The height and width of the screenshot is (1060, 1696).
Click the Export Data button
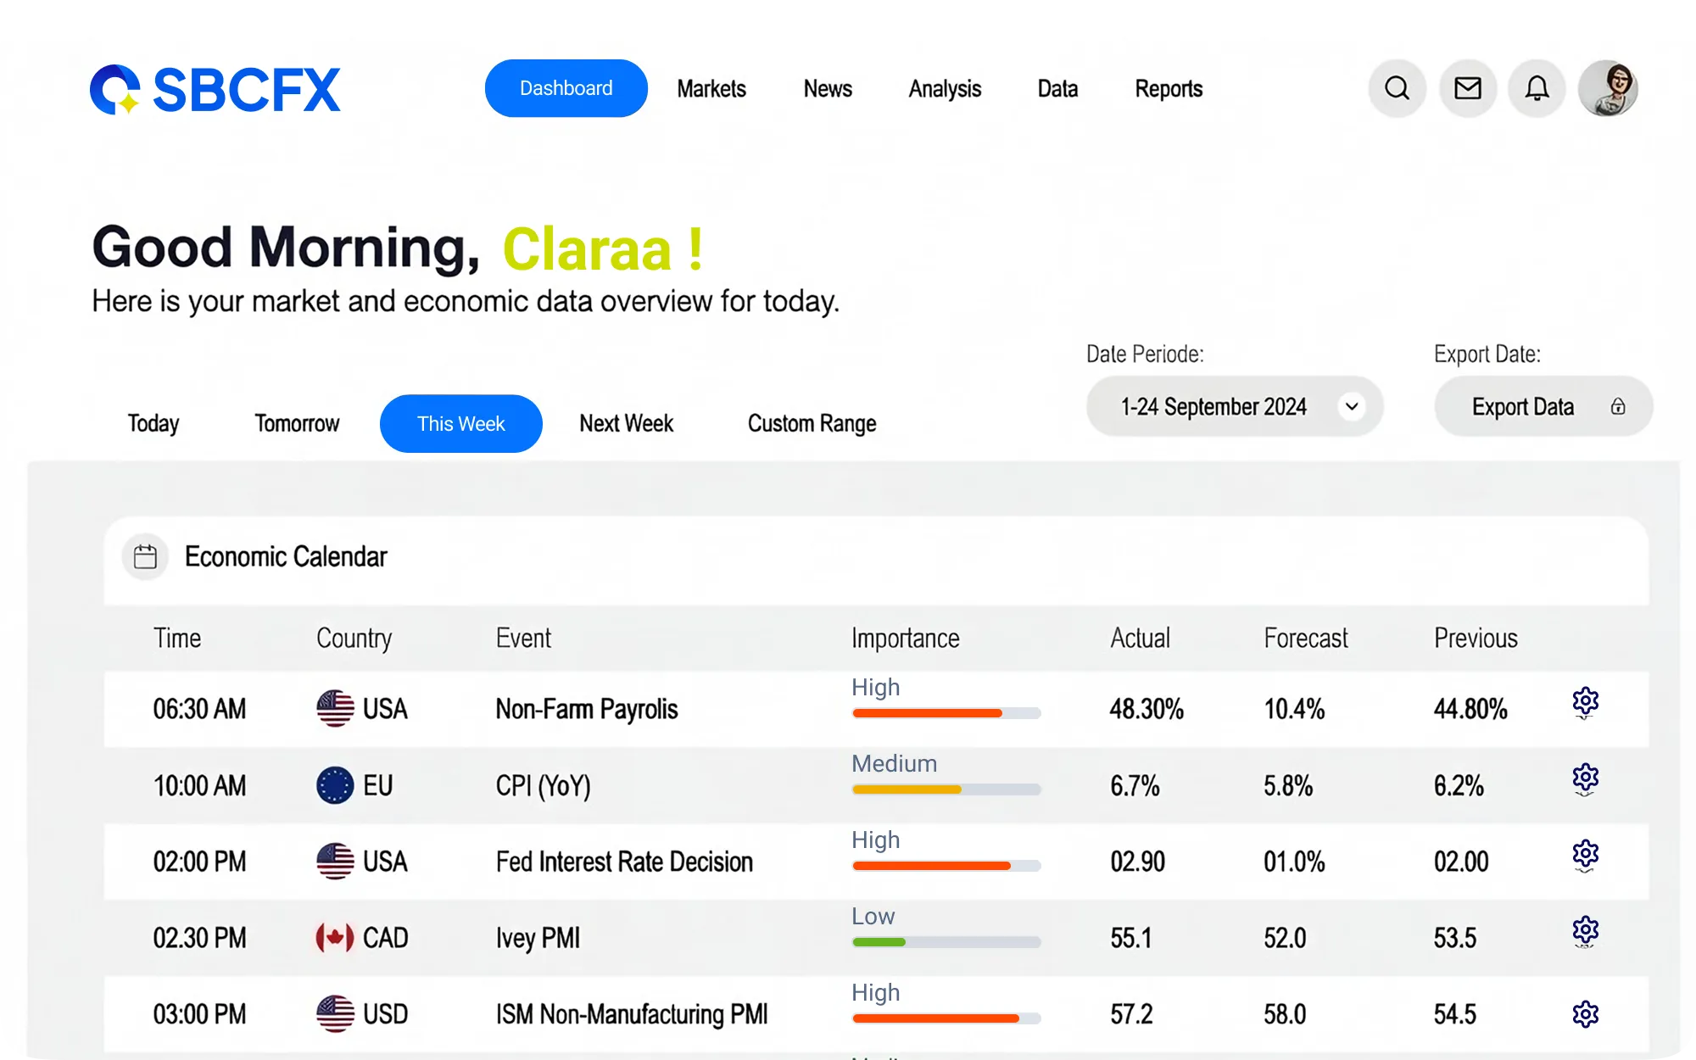coord(1543,407)
